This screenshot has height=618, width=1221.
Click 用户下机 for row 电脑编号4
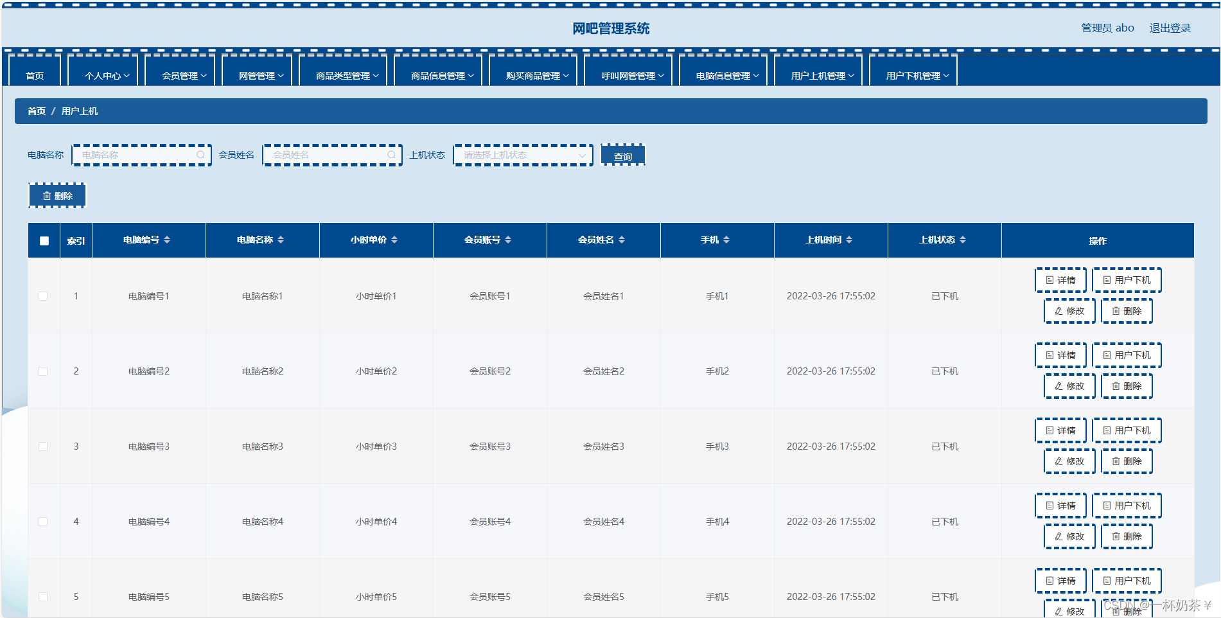pyautogui.click(x=1127, y=506)
